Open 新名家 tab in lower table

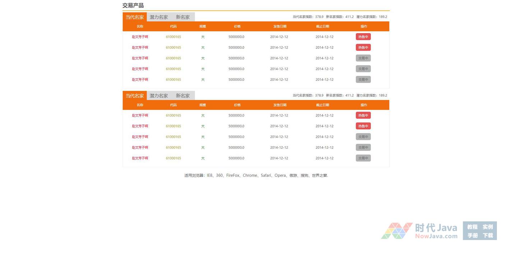coord(183,96)
